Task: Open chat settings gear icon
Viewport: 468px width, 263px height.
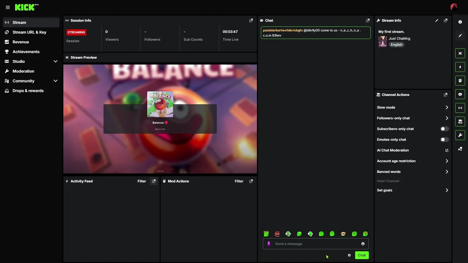Action: point(349,255)
